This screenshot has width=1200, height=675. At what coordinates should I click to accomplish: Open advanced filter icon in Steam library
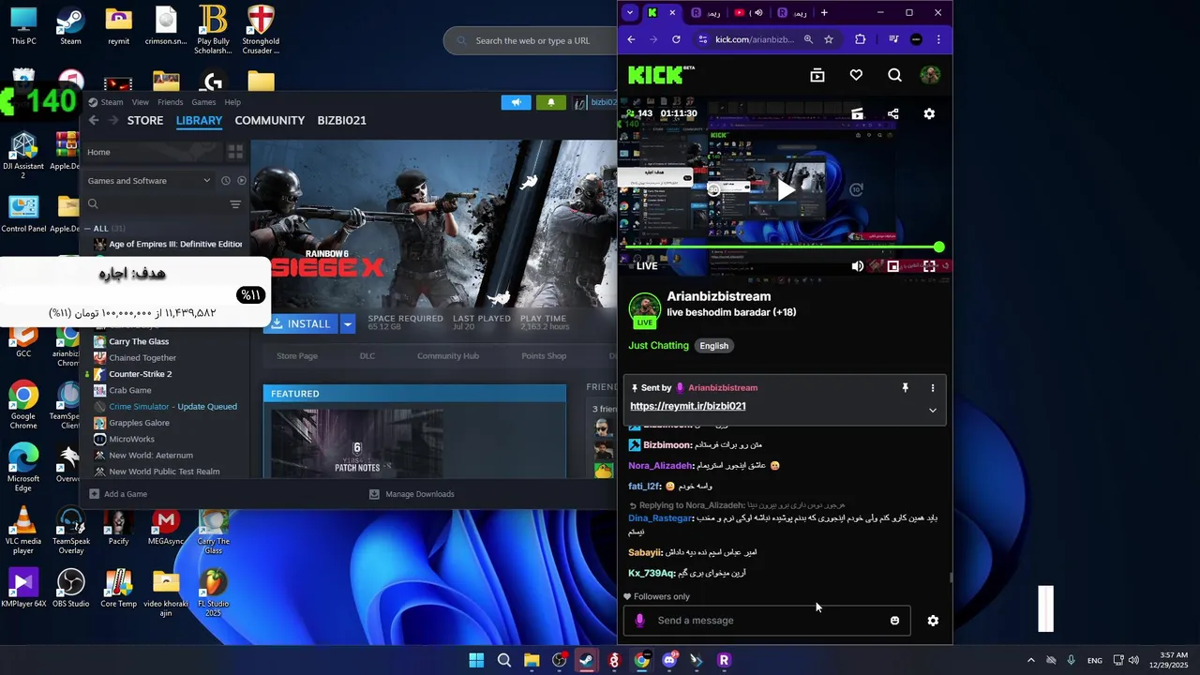[235, 203]
